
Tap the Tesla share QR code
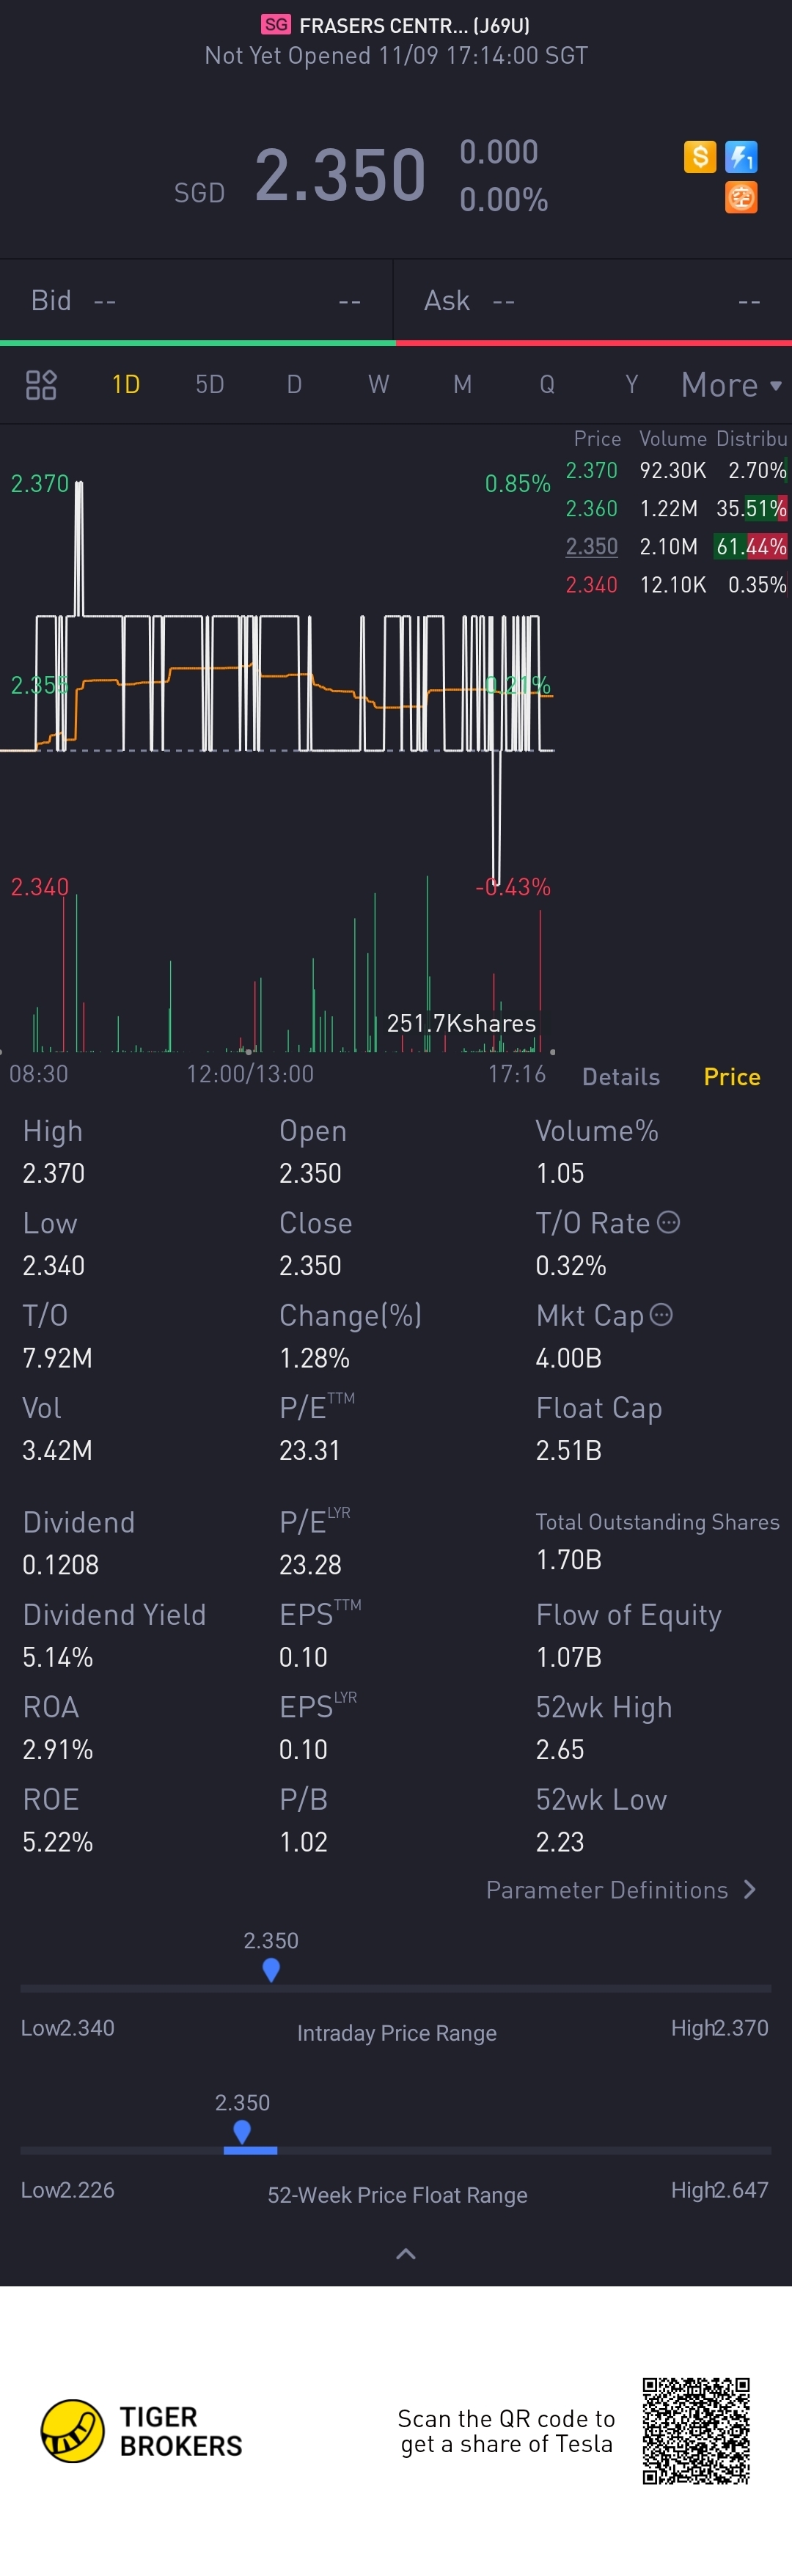point(696,2431)
